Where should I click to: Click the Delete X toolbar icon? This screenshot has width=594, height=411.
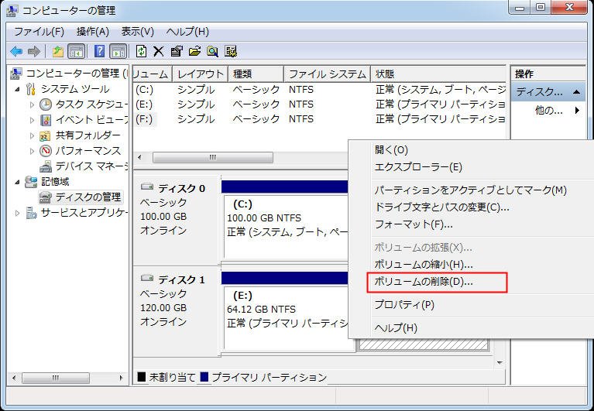[x=158, y=51]
